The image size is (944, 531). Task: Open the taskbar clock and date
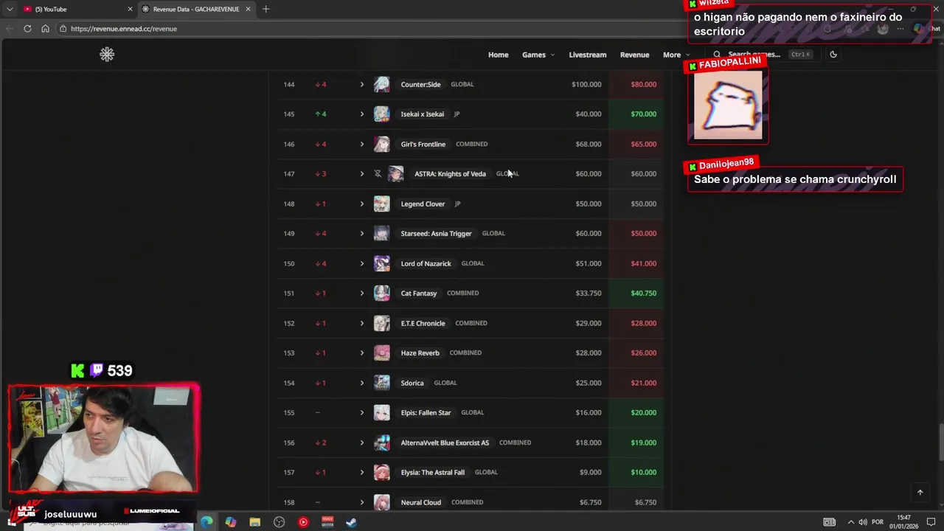[x=903, y=522]
